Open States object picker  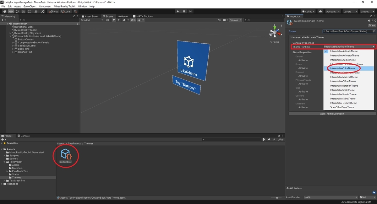(374, 31)
